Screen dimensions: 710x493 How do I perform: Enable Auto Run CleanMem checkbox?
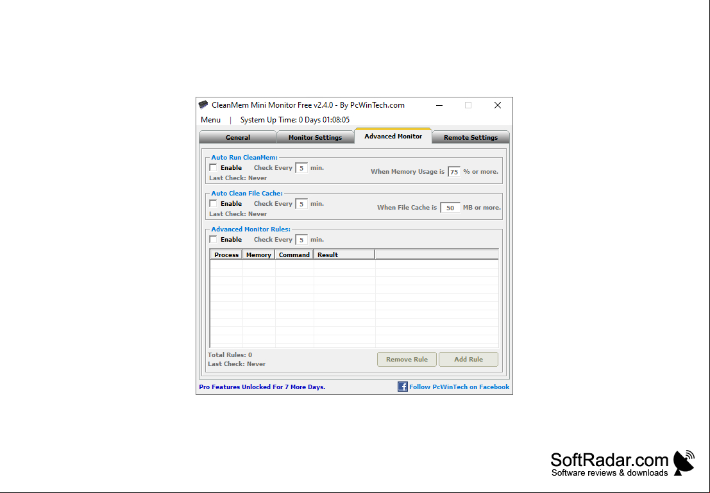coord(214,167)
